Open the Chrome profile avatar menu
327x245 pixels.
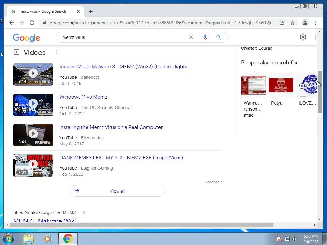click(x=305, y=23)
